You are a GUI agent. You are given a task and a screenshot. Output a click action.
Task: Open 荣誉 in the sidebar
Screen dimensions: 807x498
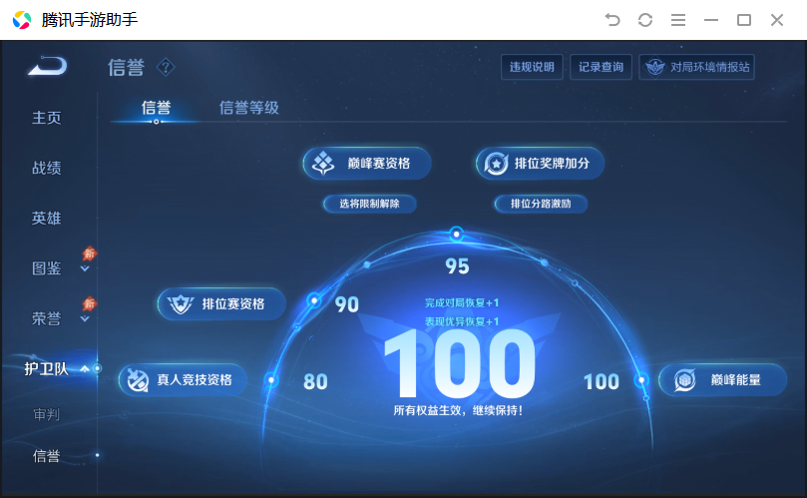[46, 318]
